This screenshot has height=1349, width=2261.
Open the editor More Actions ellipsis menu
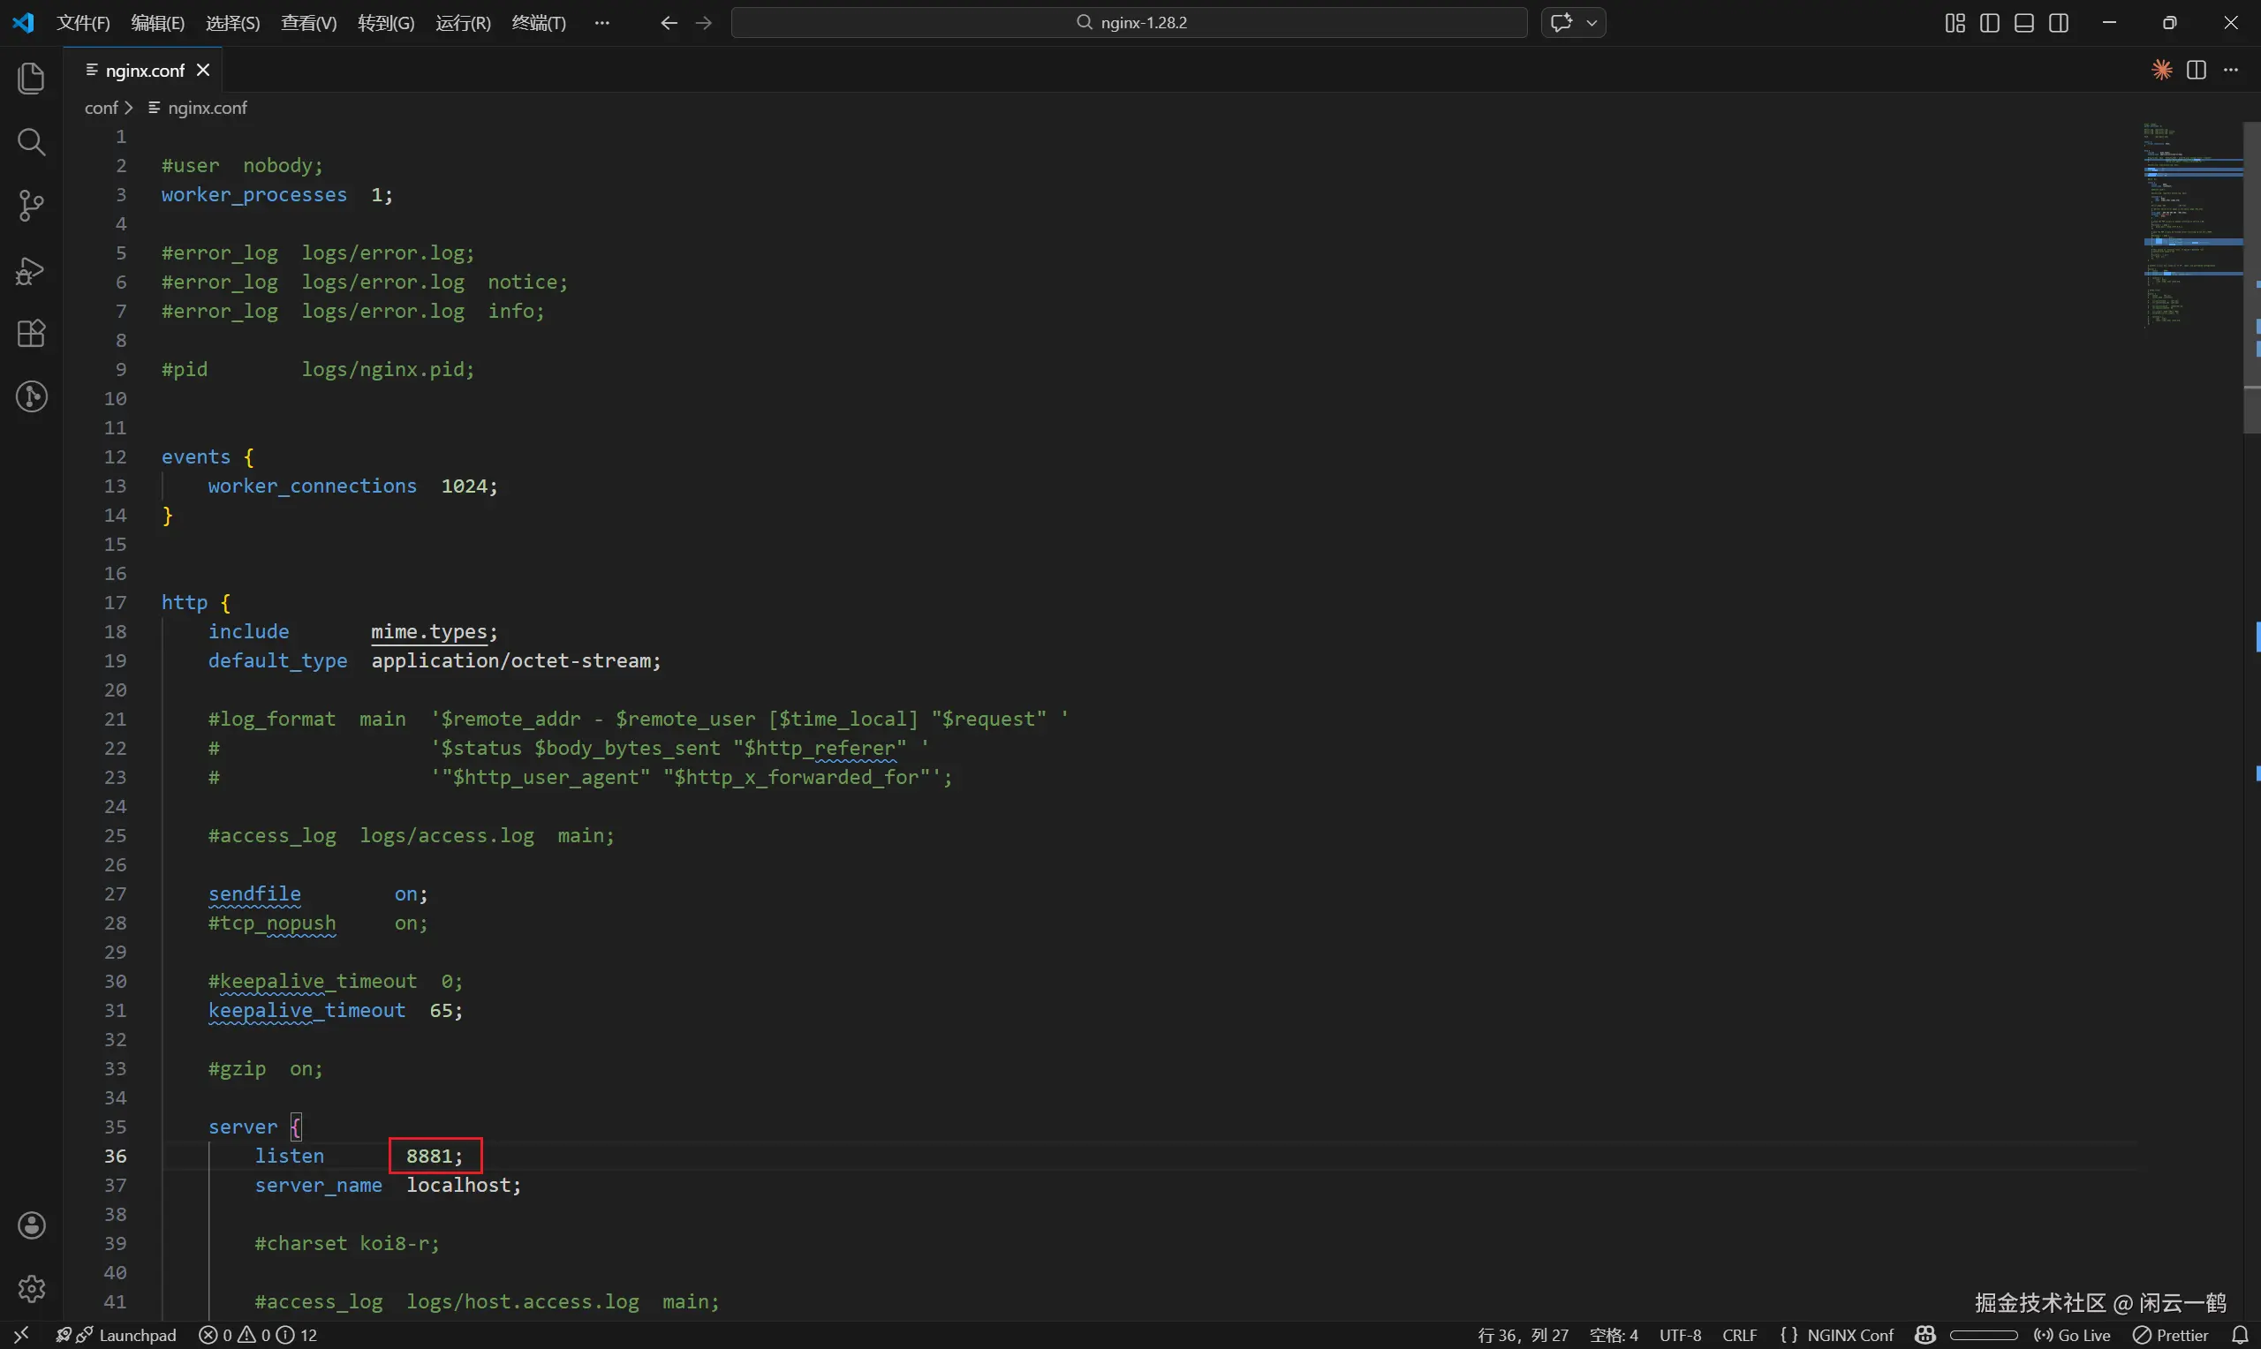click(x=2231, y=70)
